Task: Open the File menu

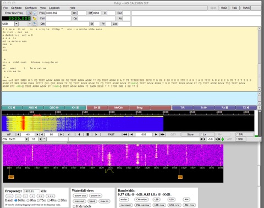Action: coord(5,8)
